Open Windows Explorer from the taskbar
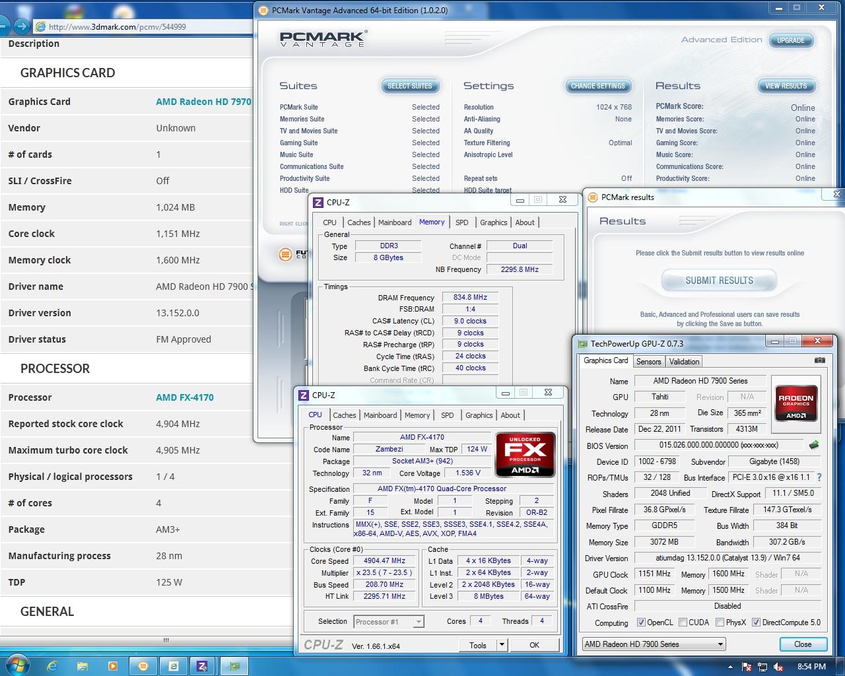The image size is (845, 676). point(83,666)
